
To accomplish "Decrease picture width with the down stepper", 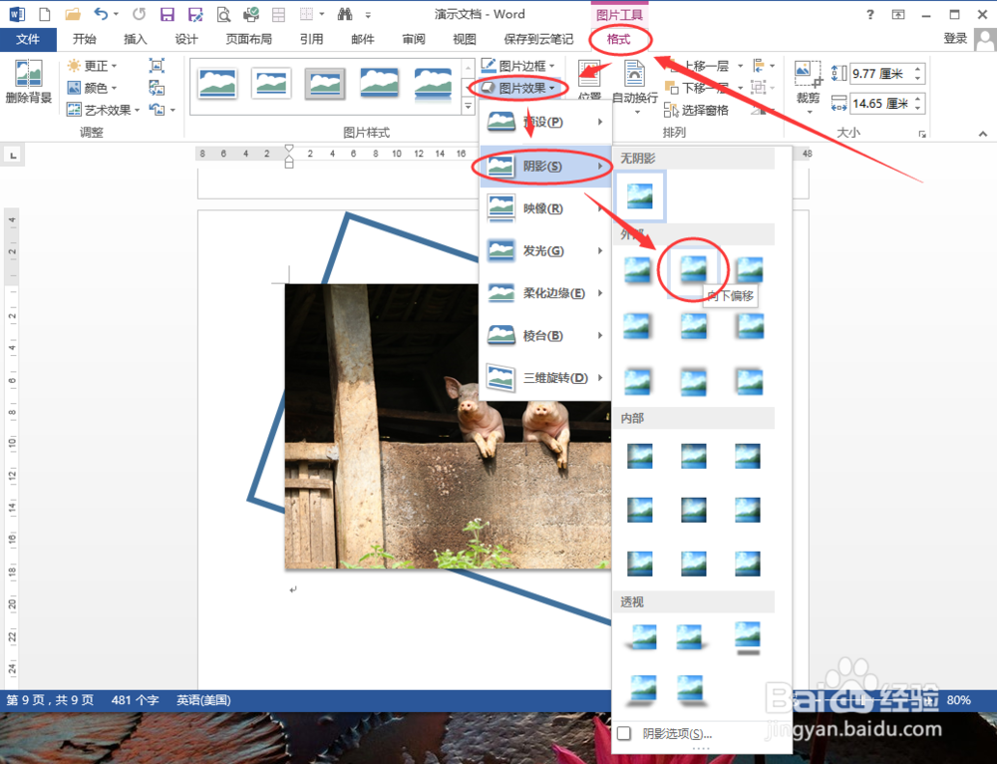I will [918, 108].
